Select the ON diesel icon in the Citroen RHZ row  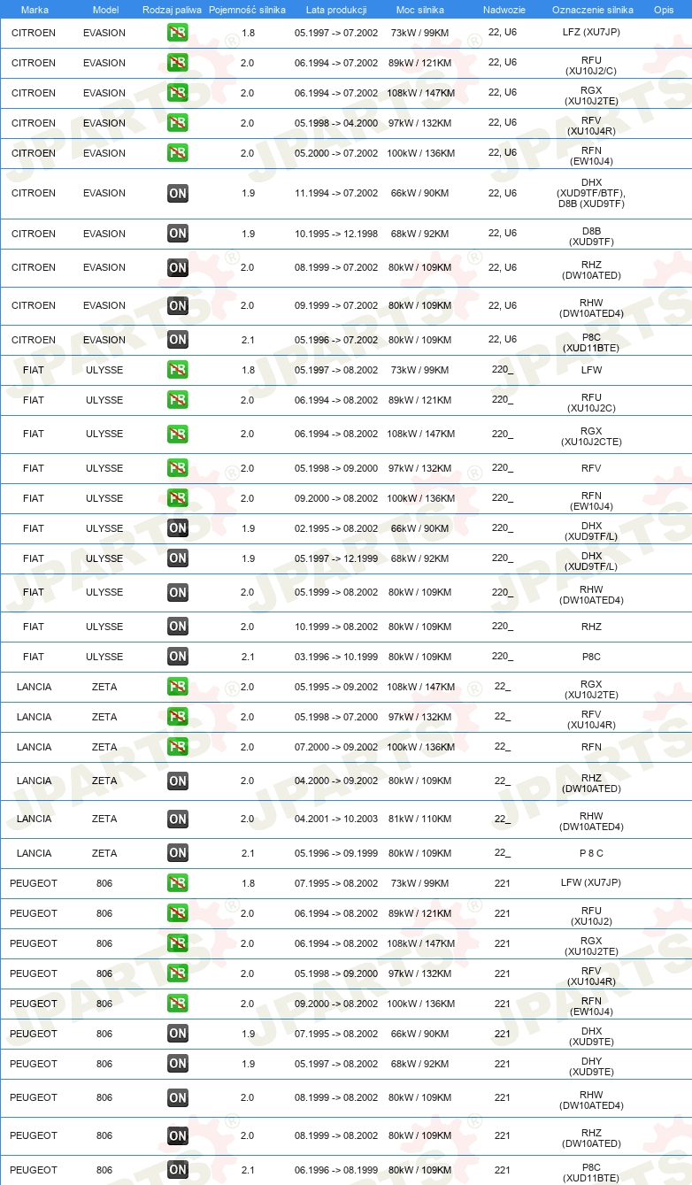click(x=178, y=267)
